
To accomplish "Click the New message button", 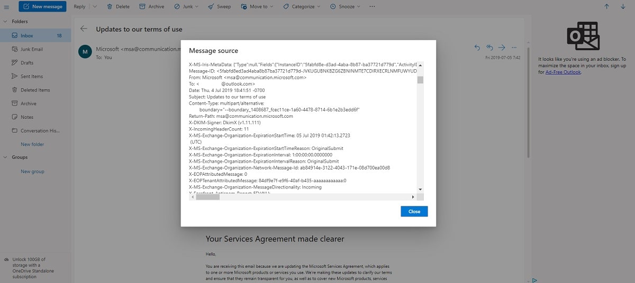I will (x=42, y=6).
